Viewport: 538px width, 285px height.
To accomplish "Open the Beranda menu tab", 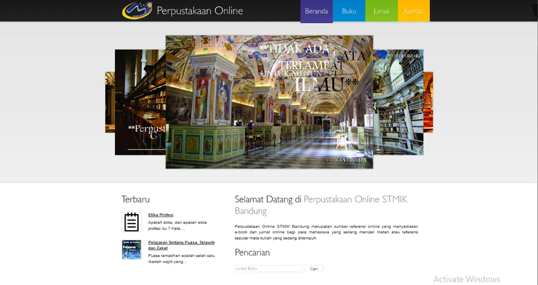I will (316, 11).
